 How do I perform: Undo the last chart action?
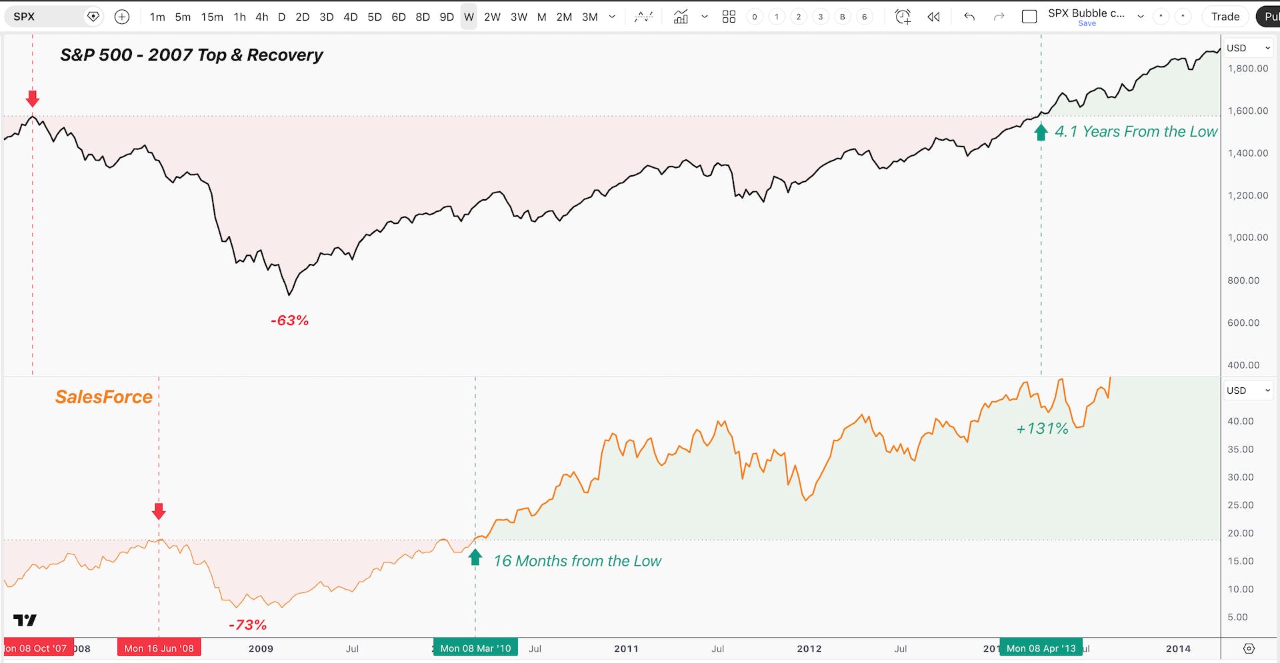[969, 17]
